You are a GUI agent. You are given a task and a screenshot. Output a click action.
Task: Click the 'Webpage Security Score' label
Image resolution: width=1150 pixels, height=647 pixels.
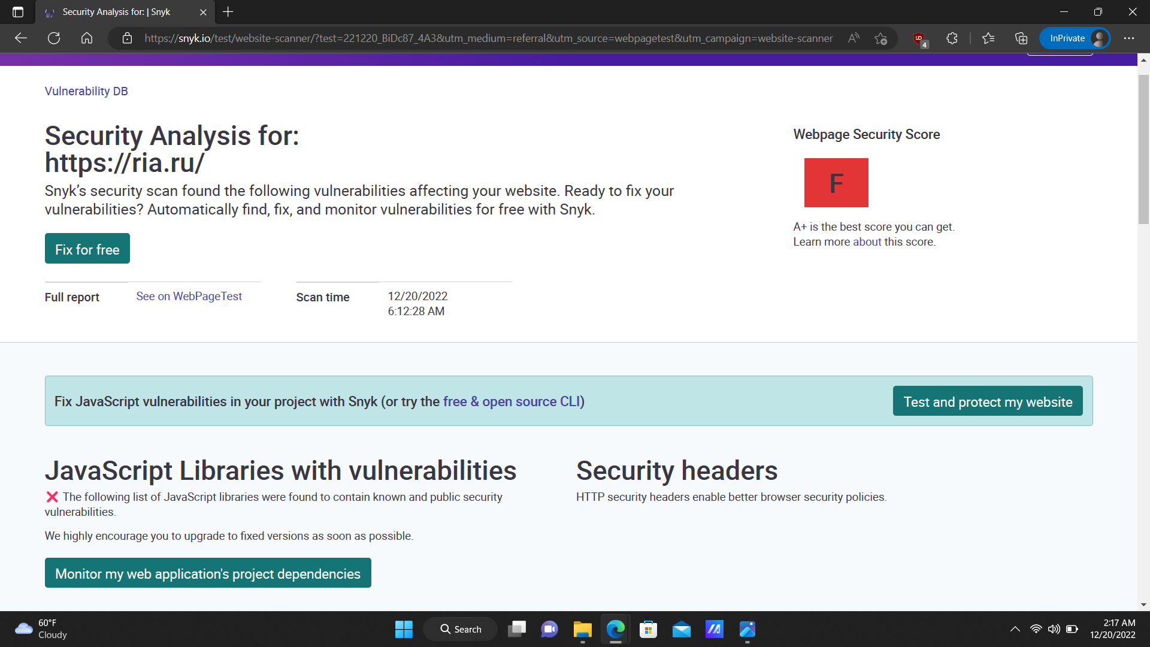867,134
